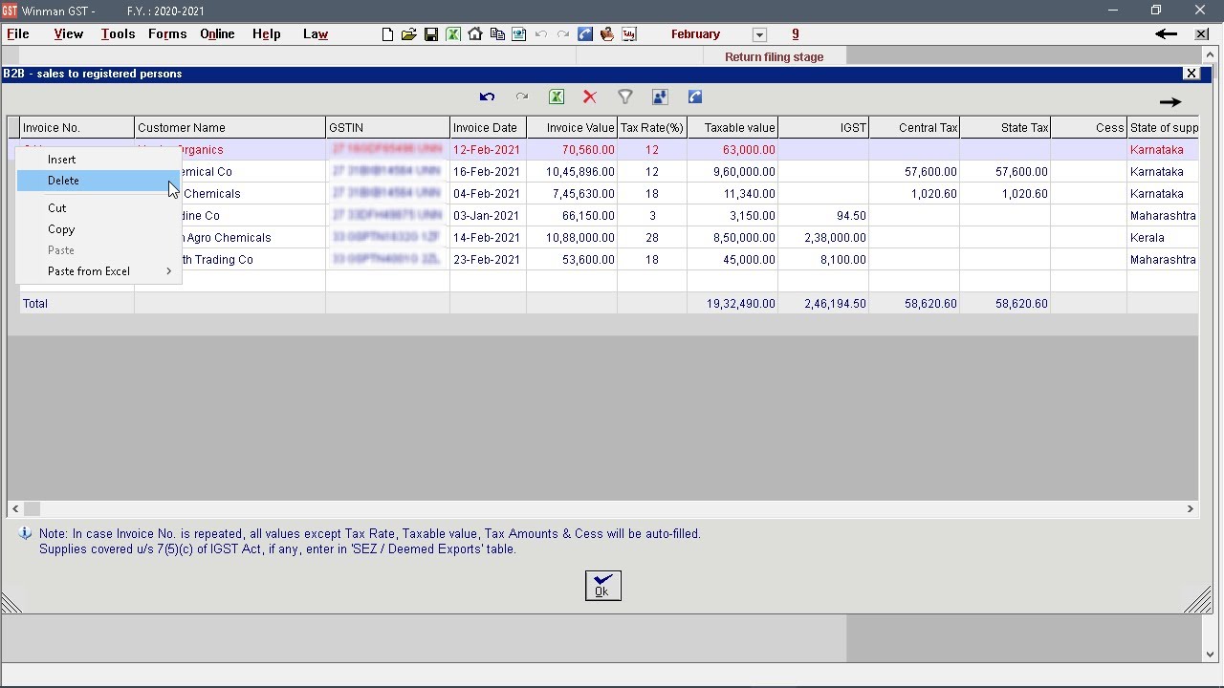This screenshot has height=688, width=1224.
Task: Click the back arrow icon in menu bar
Action: click(1166, 34)
